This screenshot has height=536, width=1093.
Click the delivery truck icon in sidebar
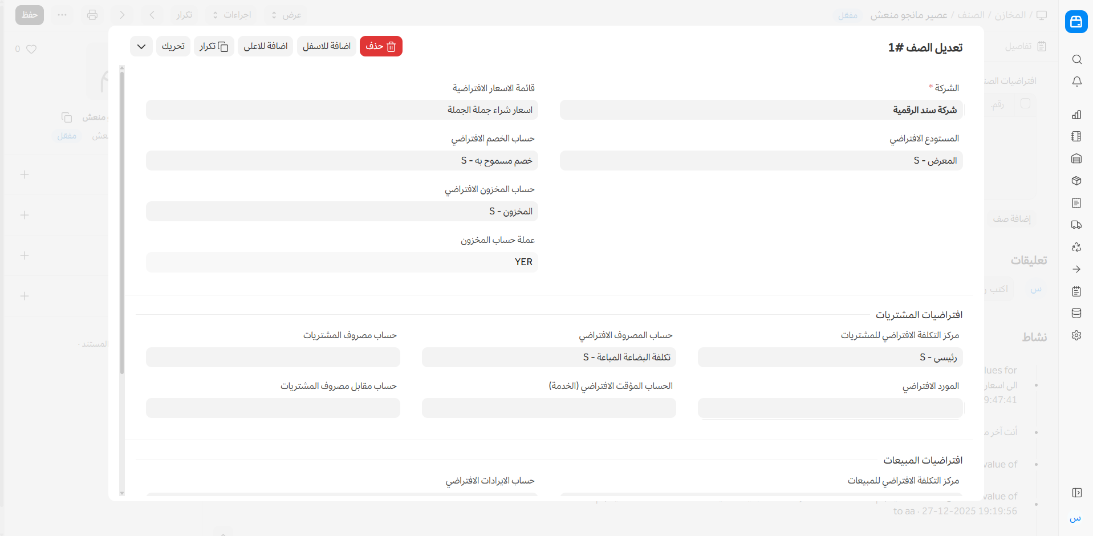tap(1076, 225)
